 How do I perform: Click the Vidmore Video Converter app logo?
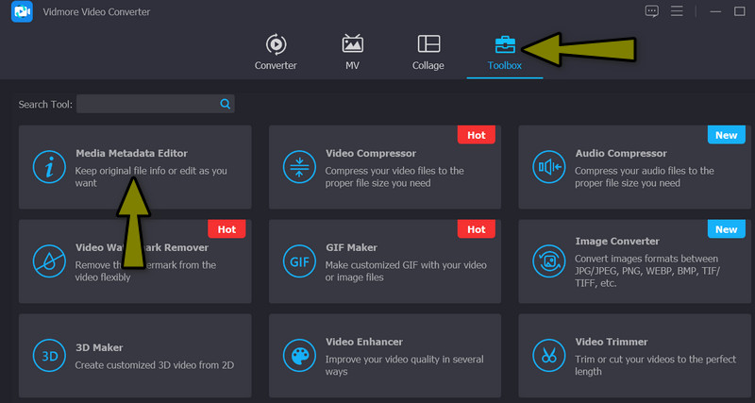(x=20, y=11)
